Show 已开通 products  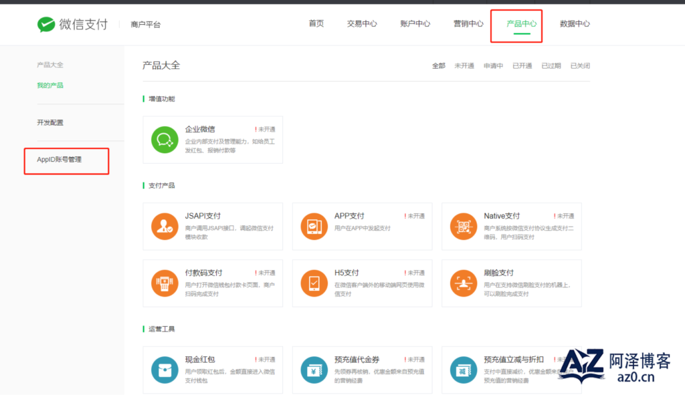(x=522, y=66)
